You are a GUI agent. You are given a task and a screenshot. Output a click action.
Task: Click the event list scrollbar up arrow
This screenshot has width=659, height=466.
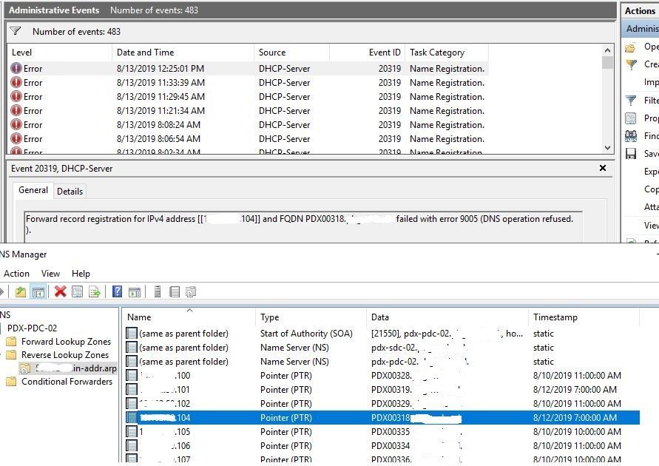pos(607,50)
